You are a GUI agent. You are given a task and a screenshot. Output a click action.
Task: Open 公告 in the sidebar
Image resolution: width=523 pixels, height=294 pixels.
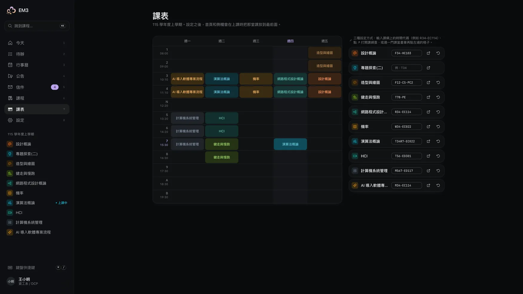(x=37, y=76)
